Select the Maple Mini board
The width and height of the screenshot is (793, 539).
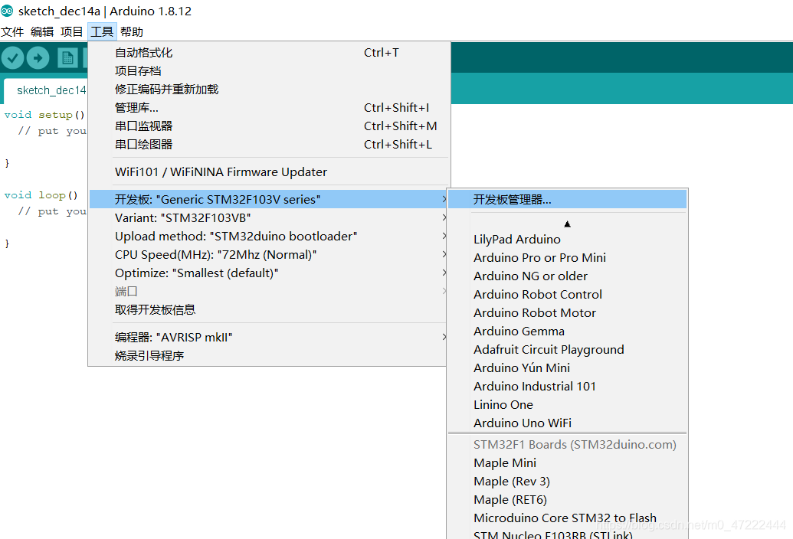click(x=505, y=462)
